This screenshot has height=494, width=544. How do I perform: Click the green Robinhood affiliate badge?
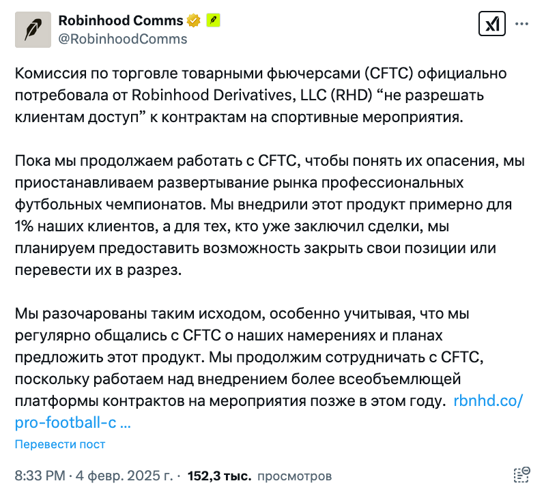214,20
